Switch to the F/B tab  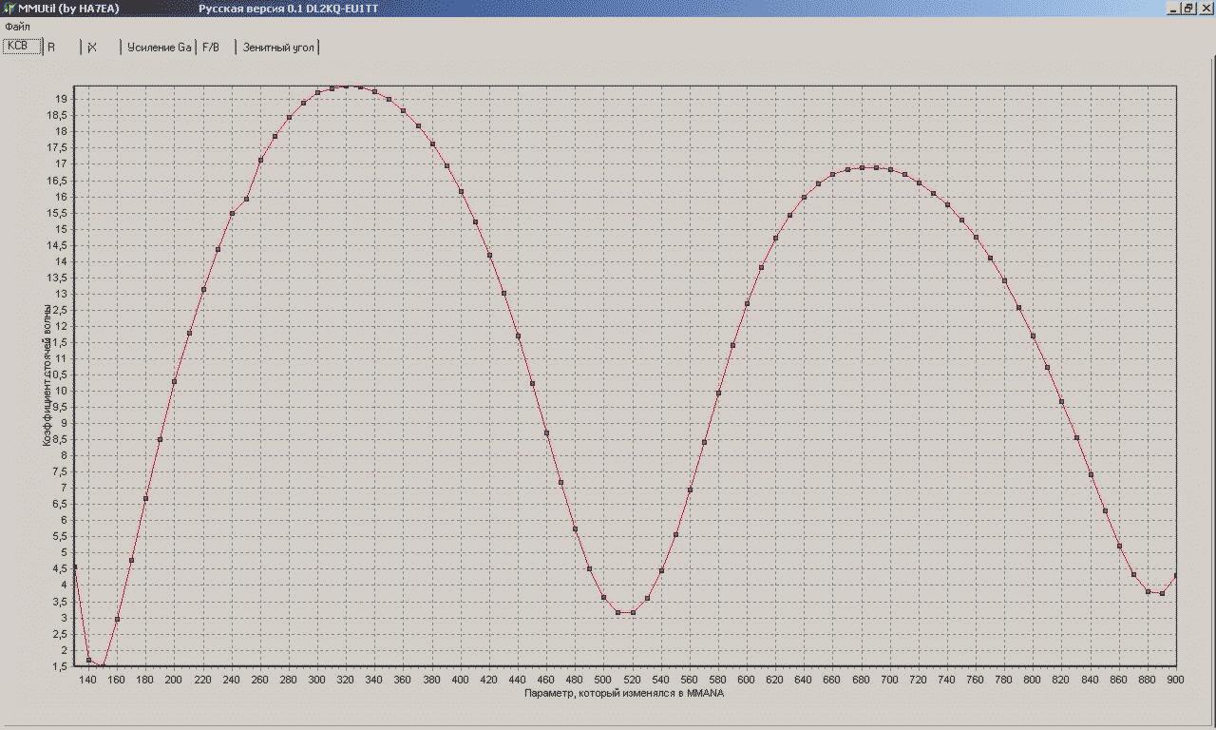[216, 47]
